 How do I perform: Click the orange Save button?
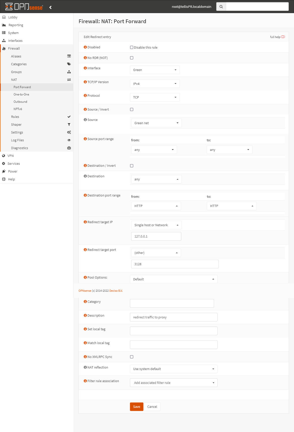click(137, 407)
